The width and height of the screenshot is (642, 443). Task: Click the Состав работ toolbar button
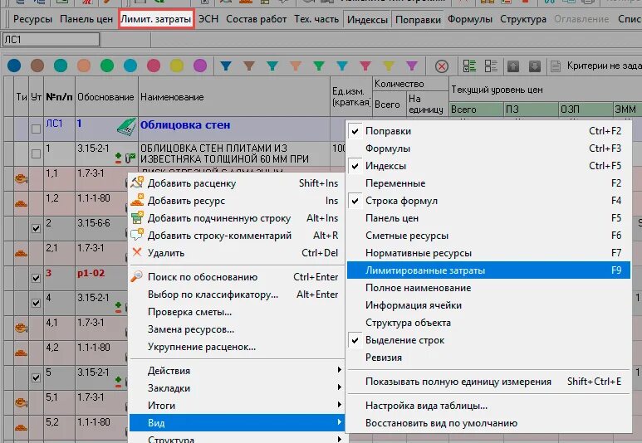257,19
